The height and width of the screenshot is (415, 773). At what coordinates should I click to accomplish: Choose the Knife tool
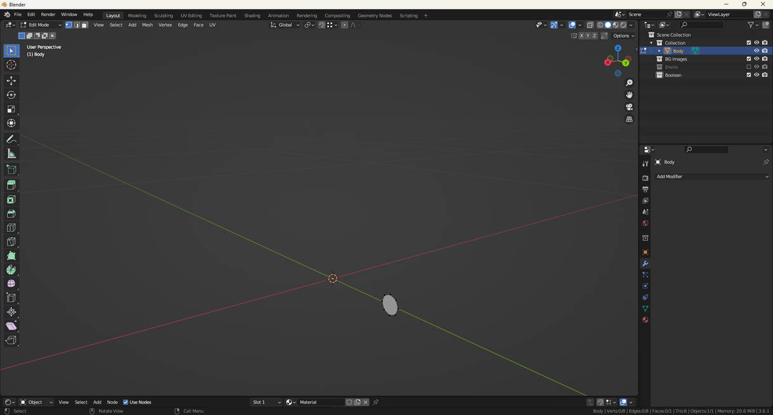coord(11,241)
